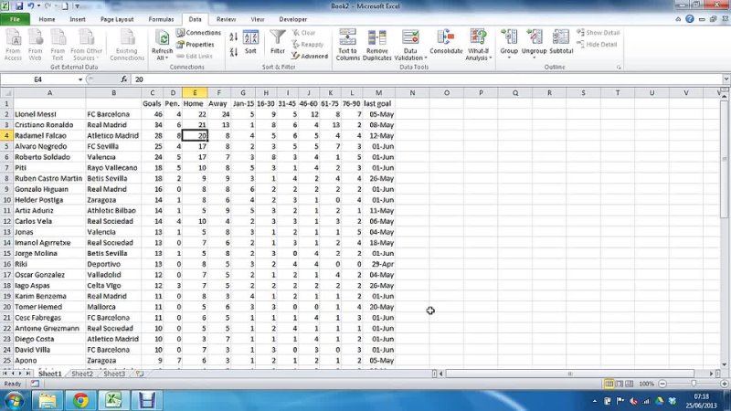The width and height of the screenshot is (731, 411).
Task: Minimize the ribbon with the caret
Action: 678,19
